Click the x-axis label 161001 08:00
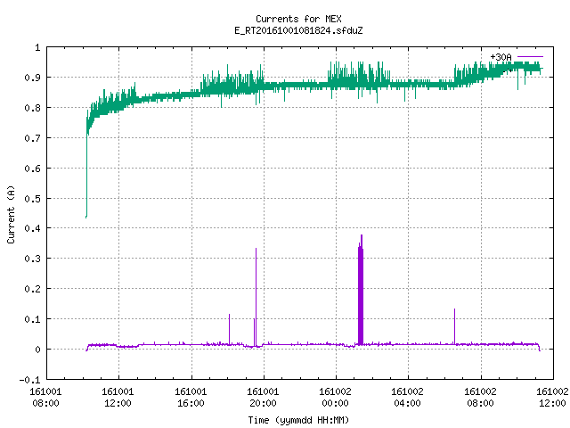This screenshot has width=570, height=428. pos(45,398)
